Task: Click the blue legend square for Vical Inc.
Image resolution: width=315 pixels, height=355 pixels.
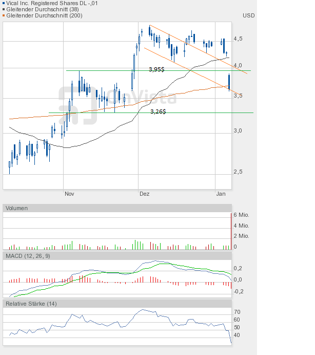Action: [4, 3]
